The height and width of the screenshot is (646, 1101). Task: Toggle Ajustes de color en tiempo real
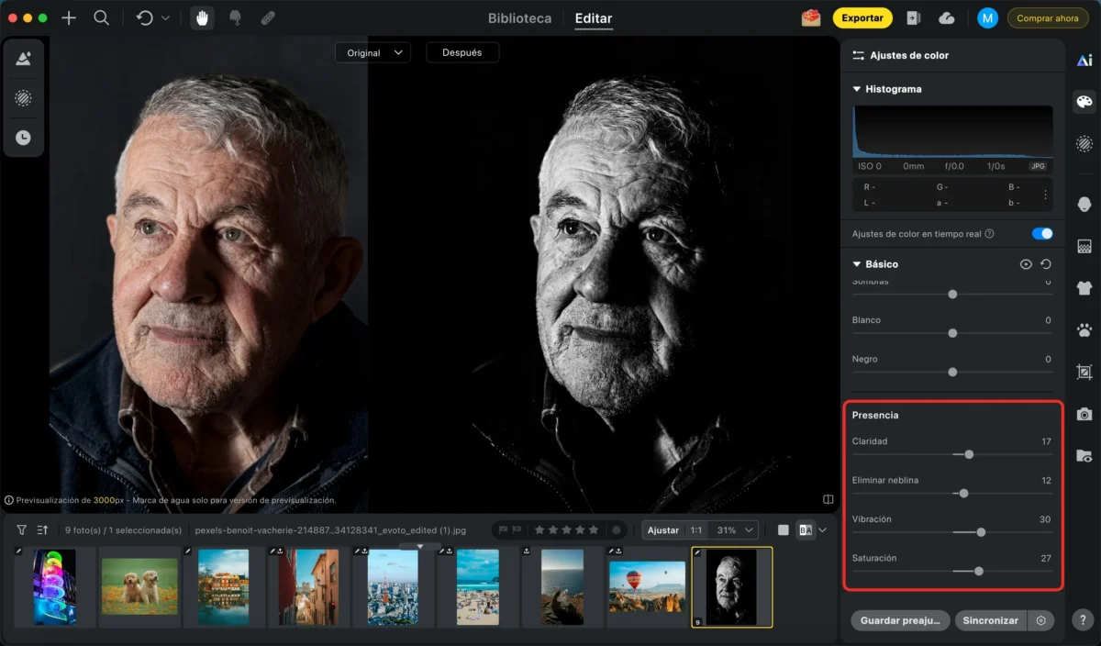(1042, 233)
